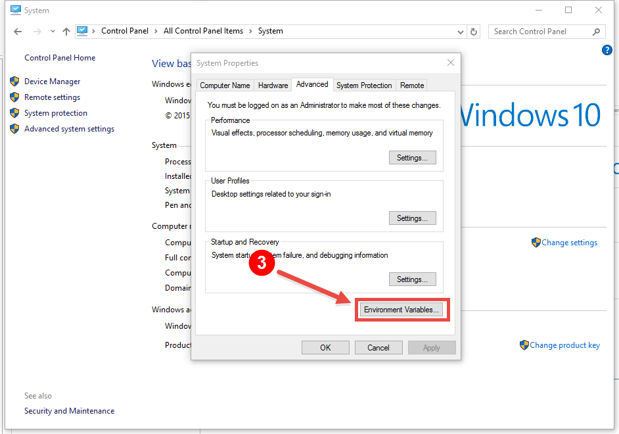
Task: Click Control Panel breadcrumb
Action: pos(125,31)
